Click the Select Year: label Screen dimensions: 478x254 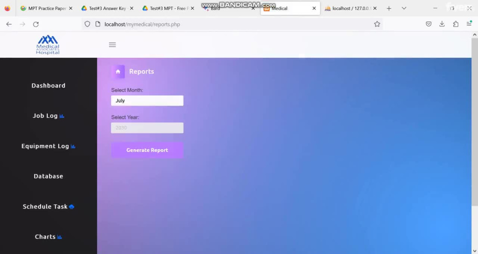pos(125,117)
